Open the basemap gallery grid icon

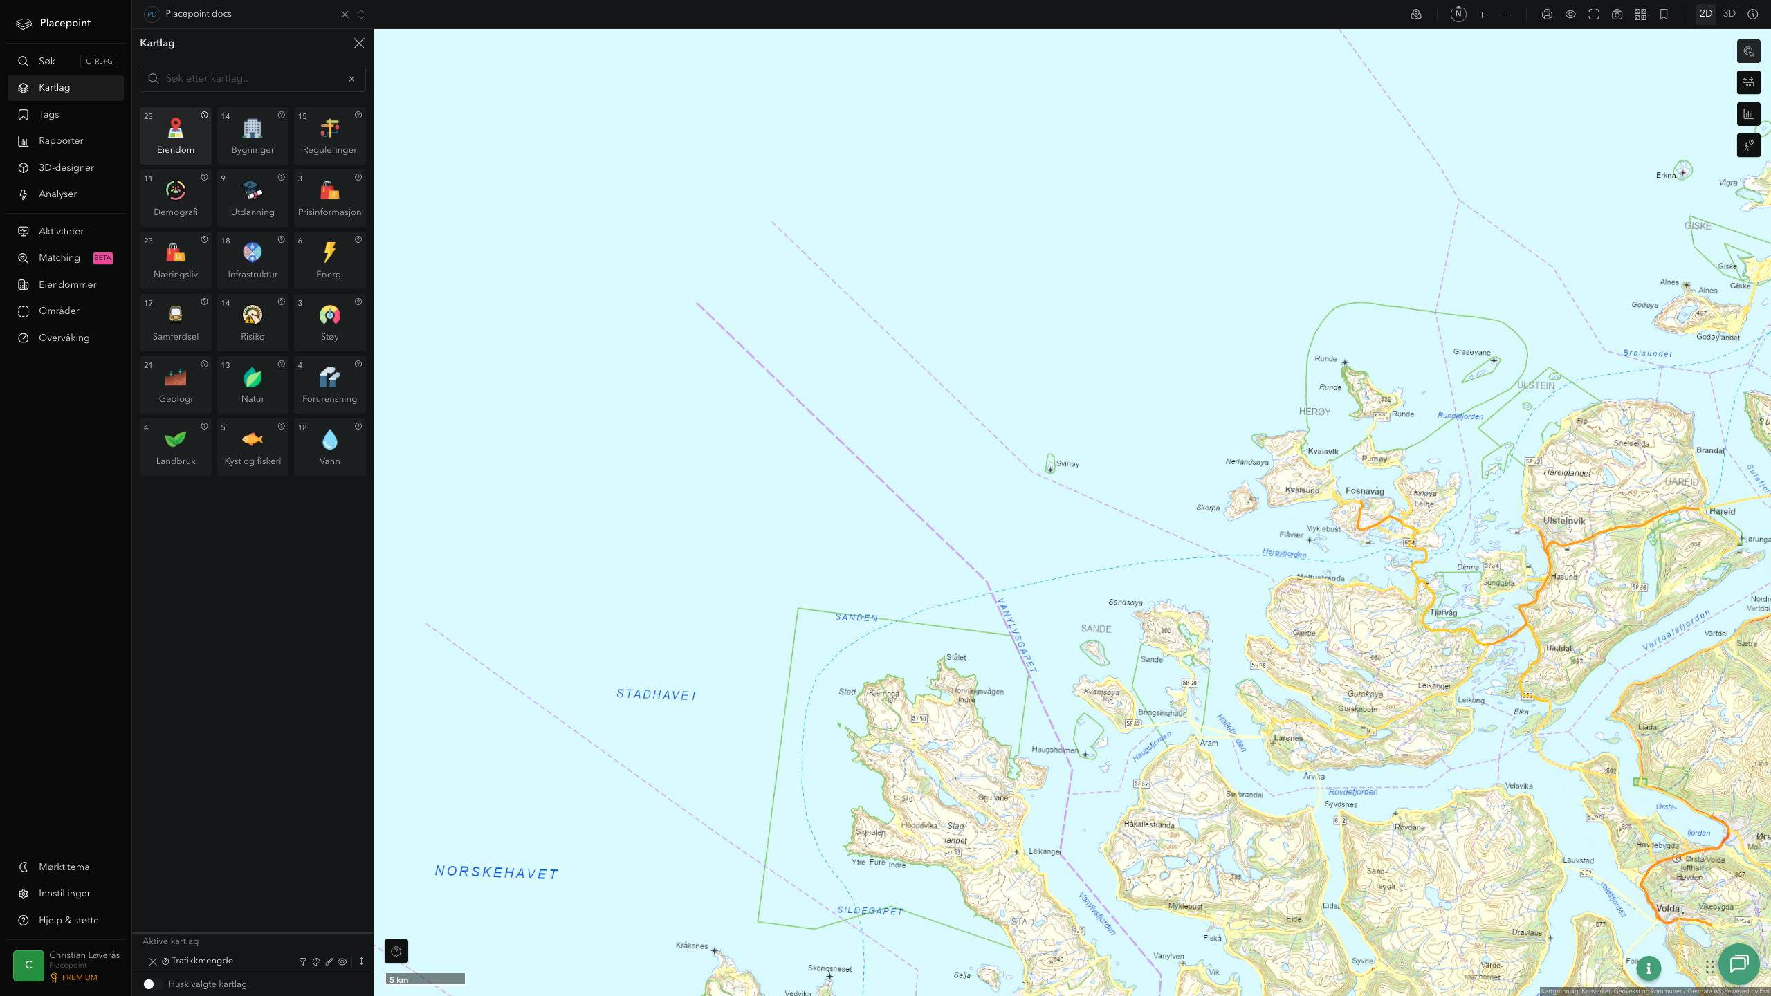1640,15
